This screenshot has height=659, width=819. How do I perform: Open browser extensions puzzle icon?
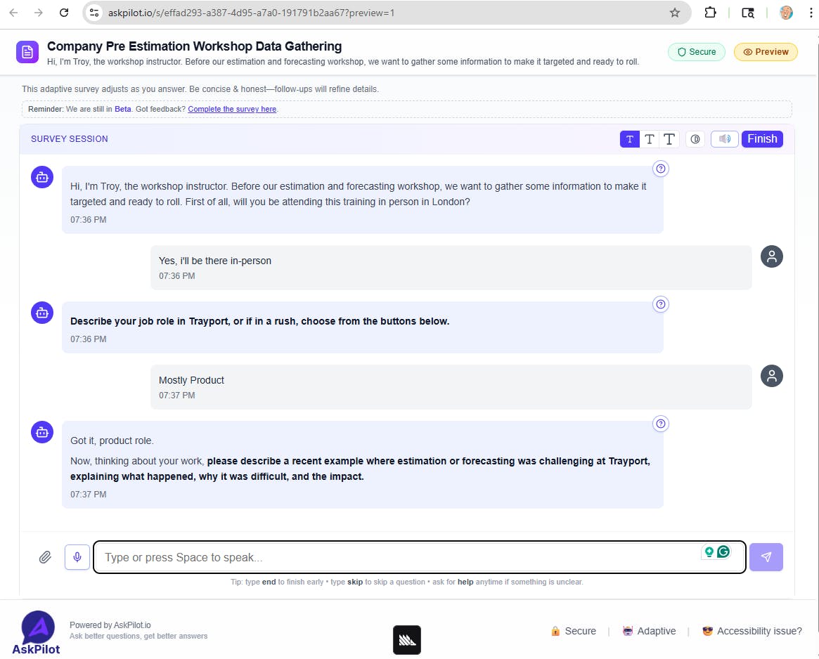pyautogui.click(x=710, y=13)
